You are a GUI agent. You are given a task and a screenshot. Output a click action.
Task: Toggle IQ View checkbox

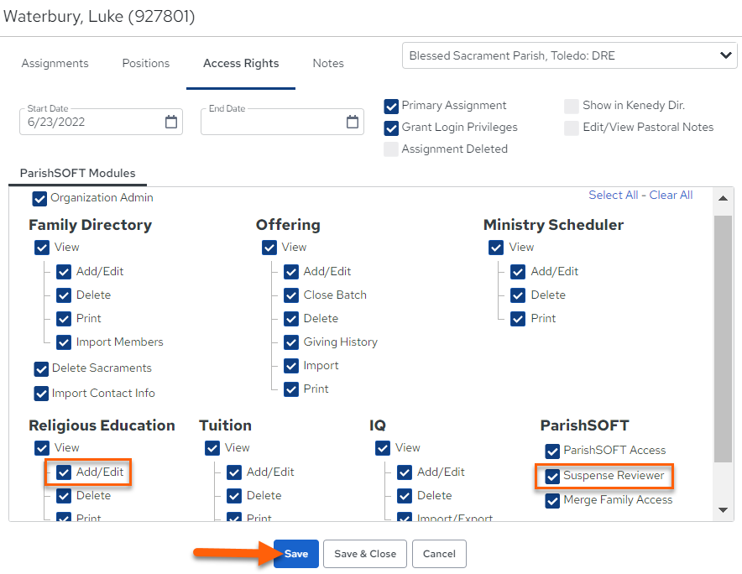[383, 448]
